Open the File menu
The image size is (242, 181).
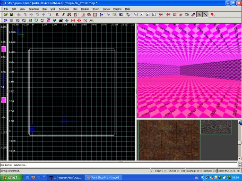(x=6, y=9)
